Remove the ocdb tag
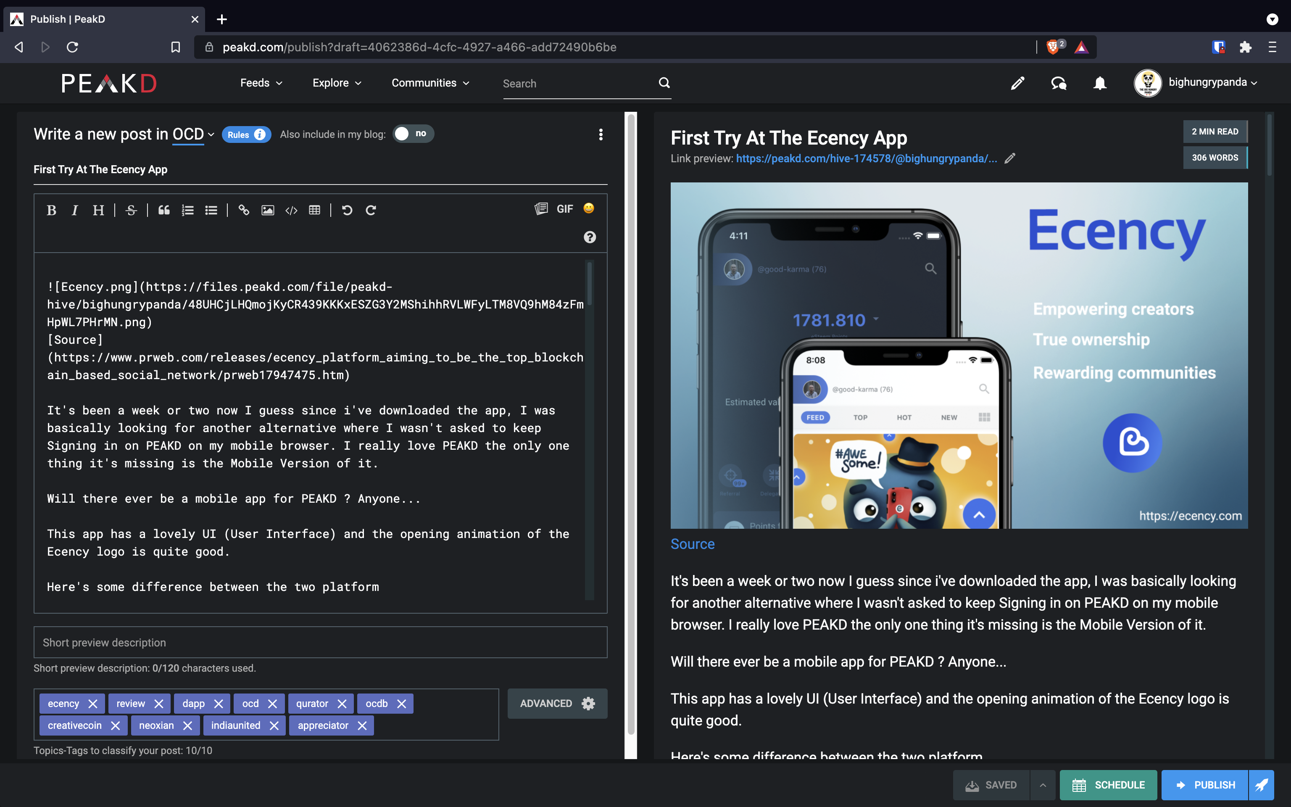The width and height of the screenshot is (1291, 807). pos(402,704)
